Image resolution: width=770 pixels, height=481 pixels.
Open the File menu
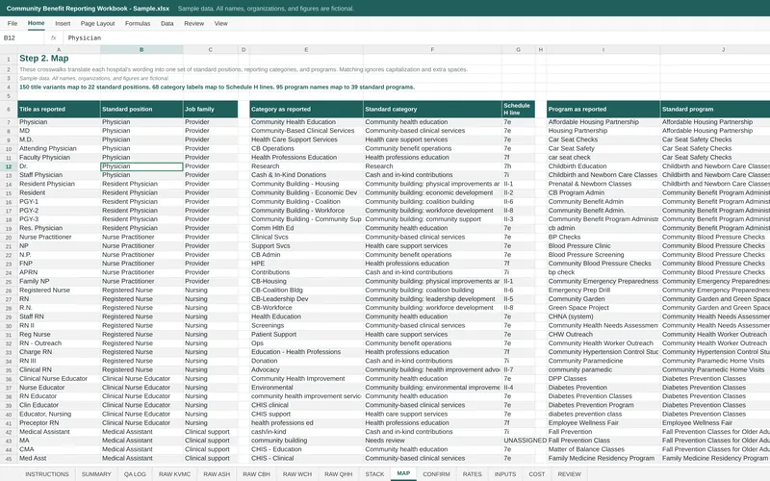pos(13,23)
